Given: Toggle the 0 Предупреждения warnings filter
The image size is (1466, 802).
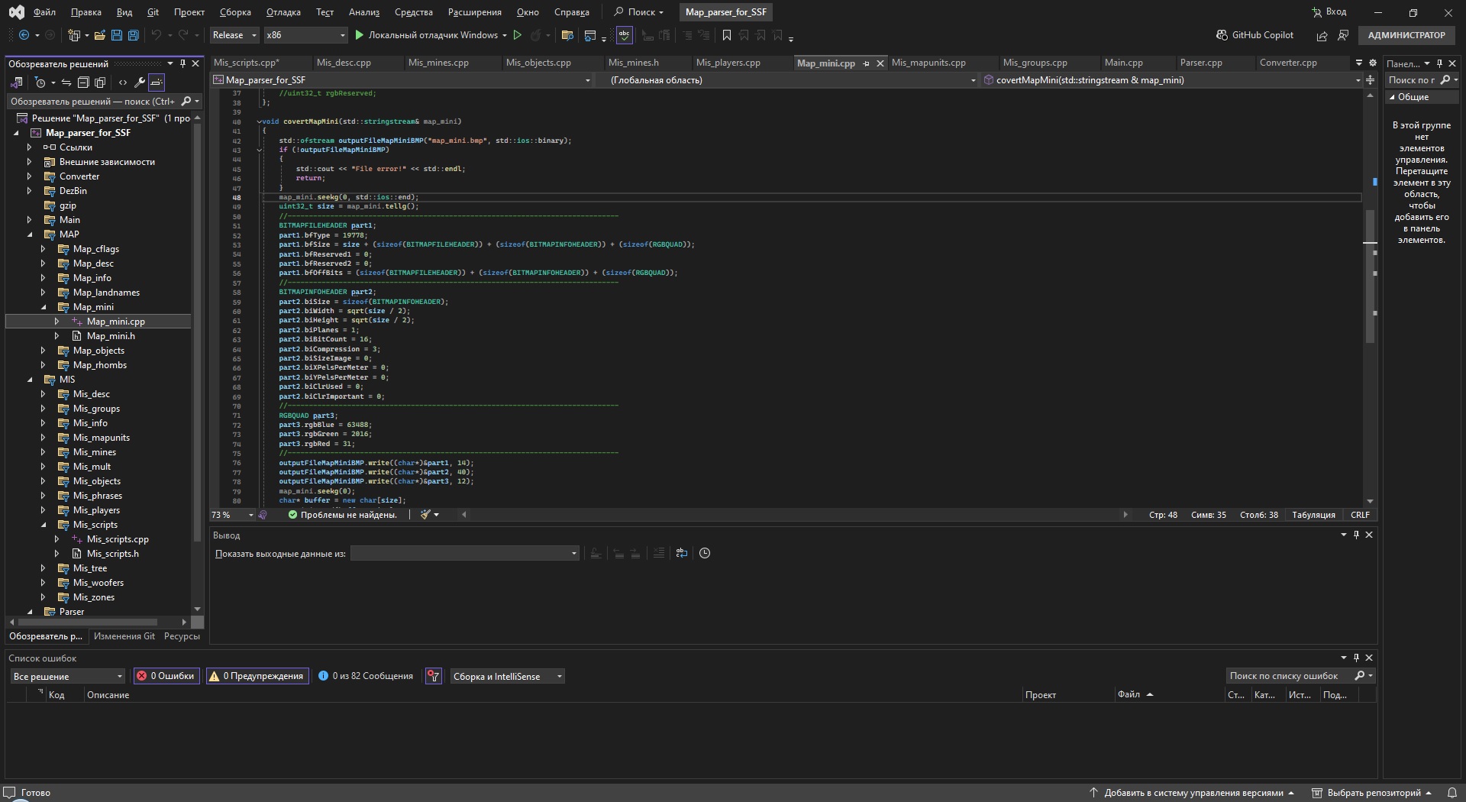Looking at the screenshot, I should click(257, 676).
